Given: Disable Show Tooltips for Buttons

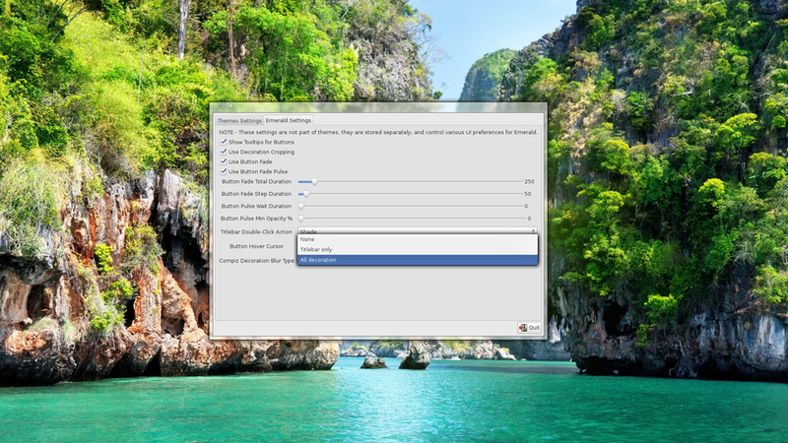Looking at the screenshot, I should click(x=224, y=142).
